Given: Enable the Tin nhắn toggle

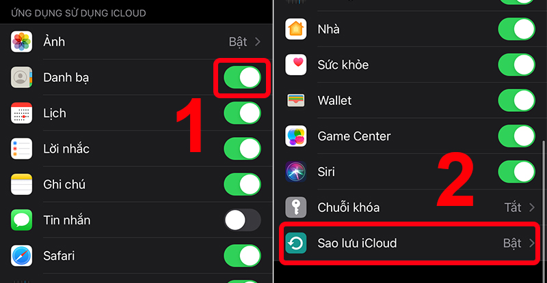Looking at the screenshot, I should [x=242, y=220].
